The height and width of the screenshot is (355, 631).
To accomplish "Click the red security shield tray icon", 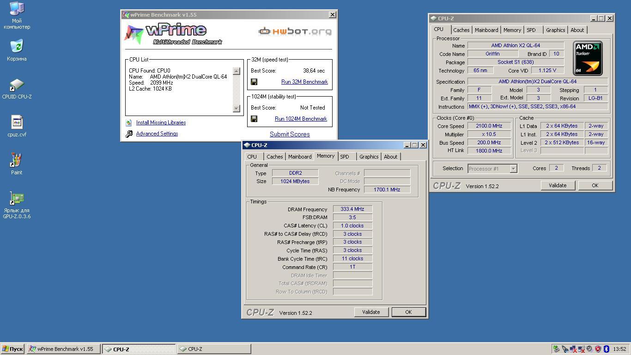I will click(x=598, y=349).
